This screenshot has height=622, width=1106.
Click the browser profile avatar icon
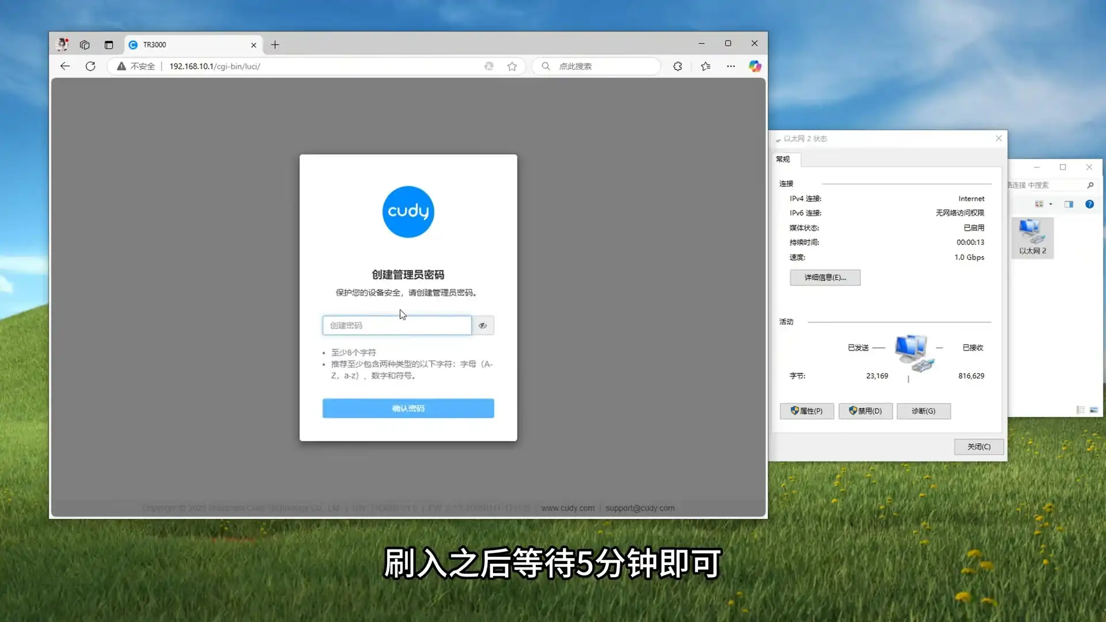tap(62, 44)
